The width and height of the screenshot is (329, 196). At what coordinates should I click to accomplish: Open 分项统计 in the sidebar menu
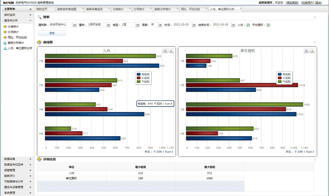(x=13, y=32)
